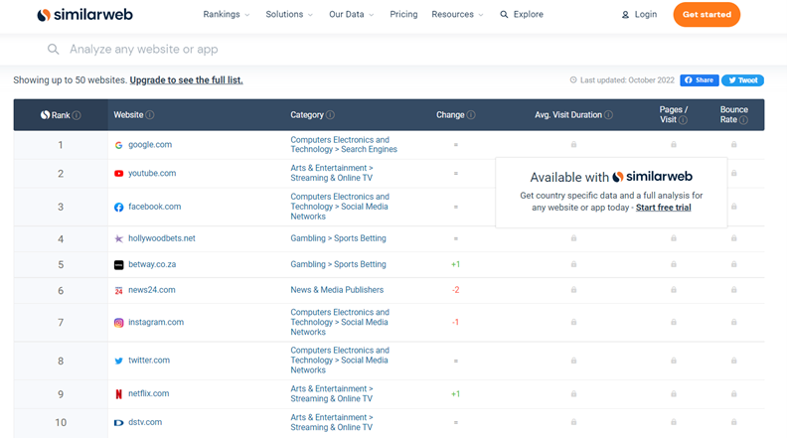Open Gambling > Sports Betting for hollywoodbets.net
This screenshot has width=787, height=438.
(x=338, y=238)
